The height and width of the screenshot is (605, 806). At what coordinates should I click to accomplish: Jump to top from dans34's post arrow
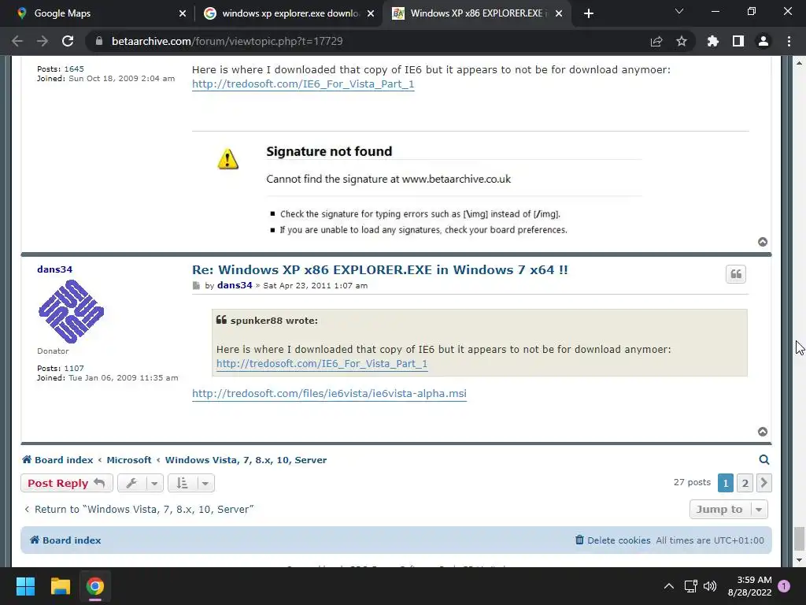click(763, 432)
